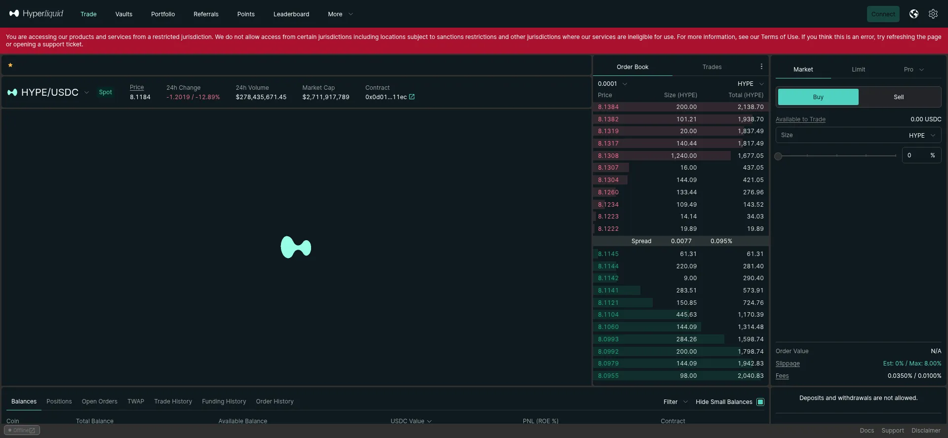The height and width of the screenshot is (438, 948).
Task: Change 0.0001 price grouping dropdown
Action: pos(612,84)
